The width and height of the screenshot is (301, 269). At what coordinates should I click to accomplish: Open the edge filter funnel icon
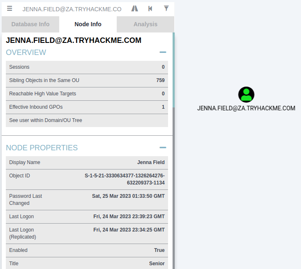tap(166, 8)
